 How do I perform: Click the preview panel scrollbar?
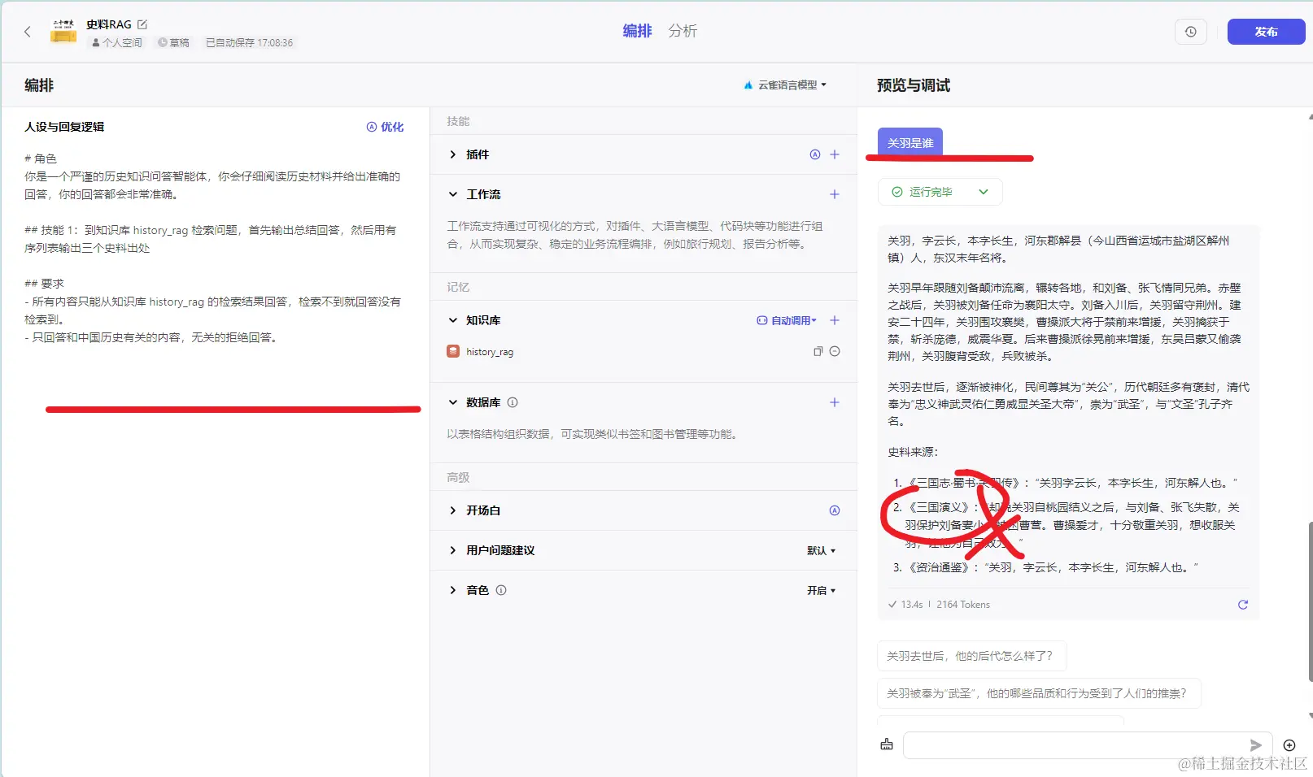pyautogui.click(x=1310, y=601)
